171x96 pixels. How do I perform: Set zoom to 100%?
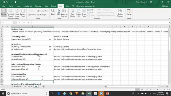[x=58, y=12]
